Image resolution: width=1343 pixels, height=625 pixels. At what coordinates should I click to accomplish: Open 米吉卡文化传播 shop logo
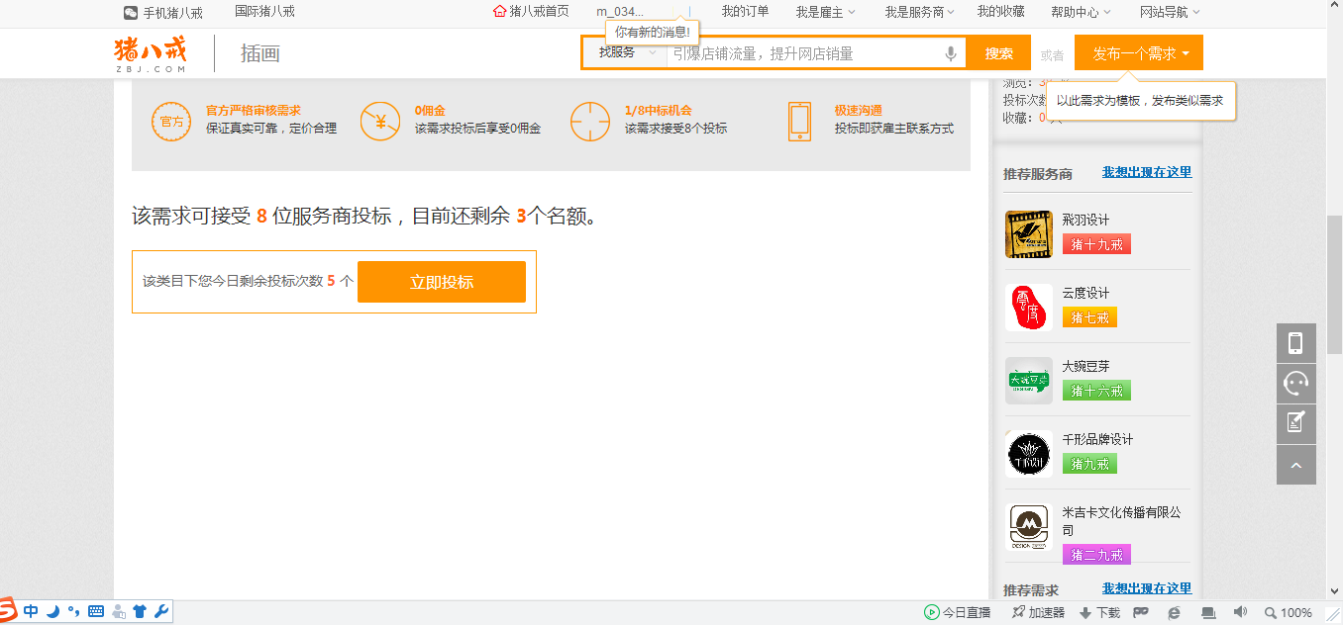click(1028, 527)
